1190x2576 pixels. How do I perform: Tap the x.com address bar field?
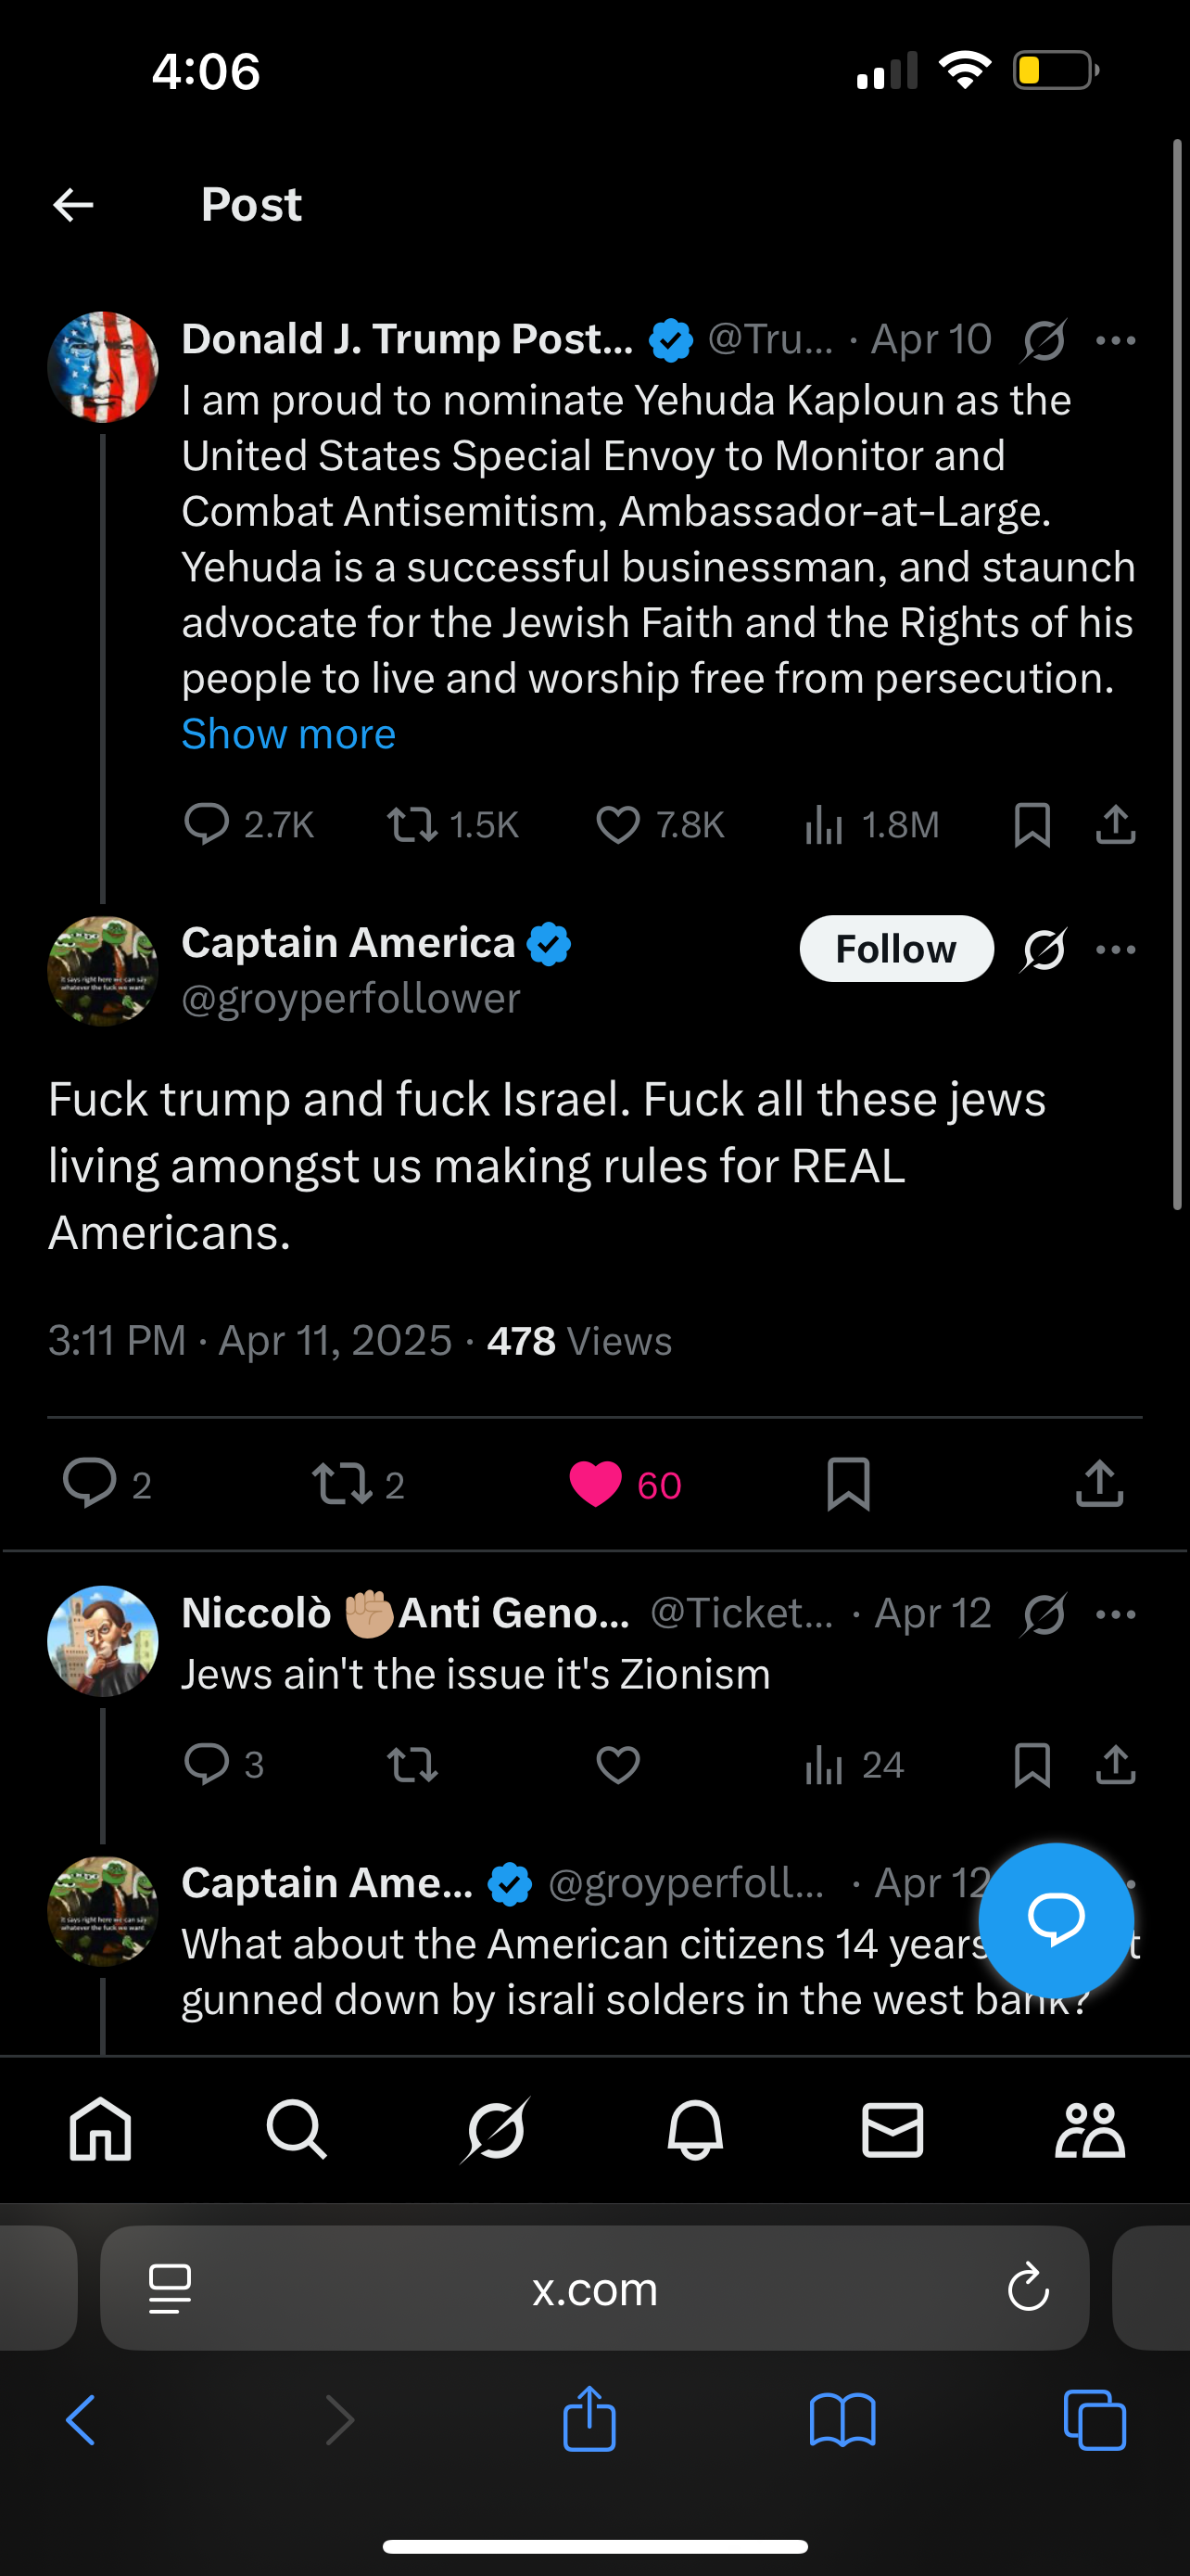[x=594, y=2288]
